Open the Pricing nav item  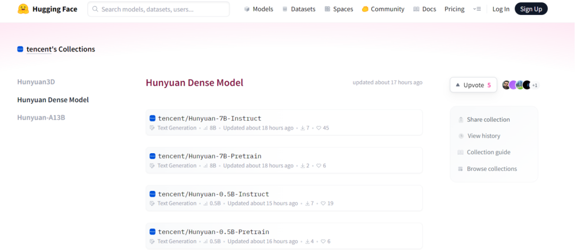[x=454, y=9]
